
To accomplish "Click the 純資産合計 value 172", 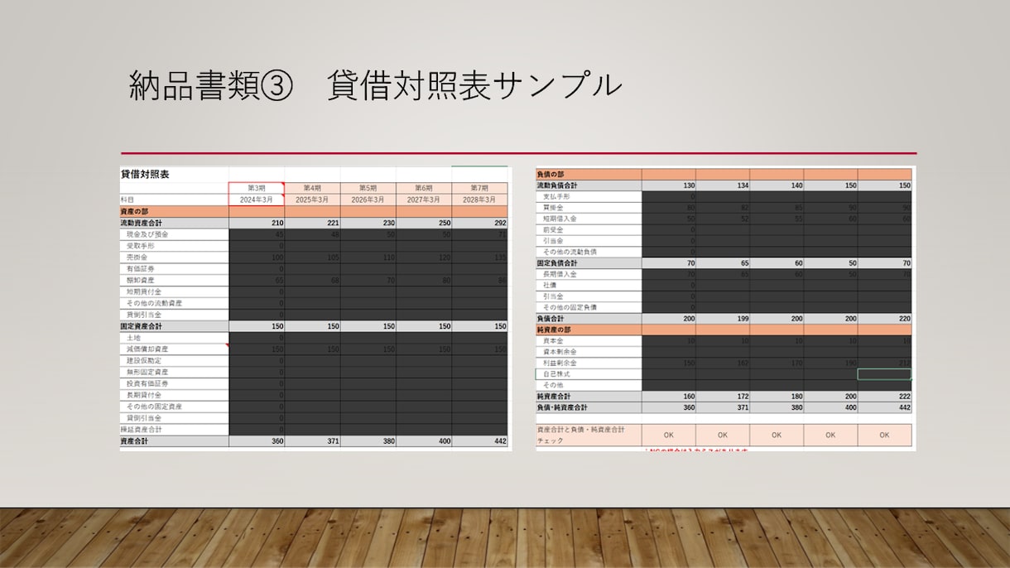I will pos(723,397).
